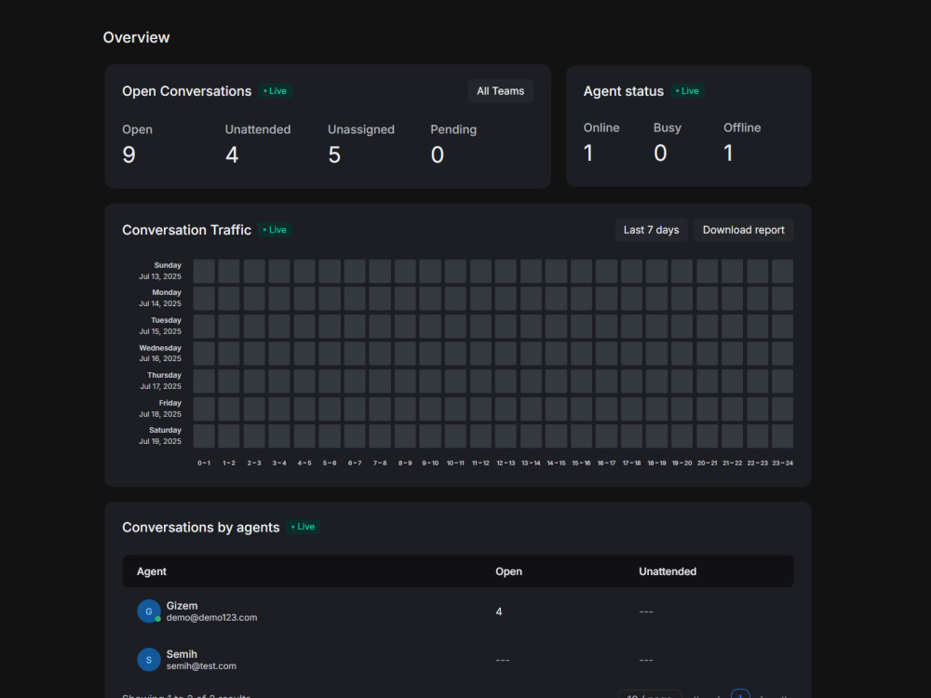This screenshot has width=931, height=698.
Task: Click the Offline agents label
Action: point(742,128)
